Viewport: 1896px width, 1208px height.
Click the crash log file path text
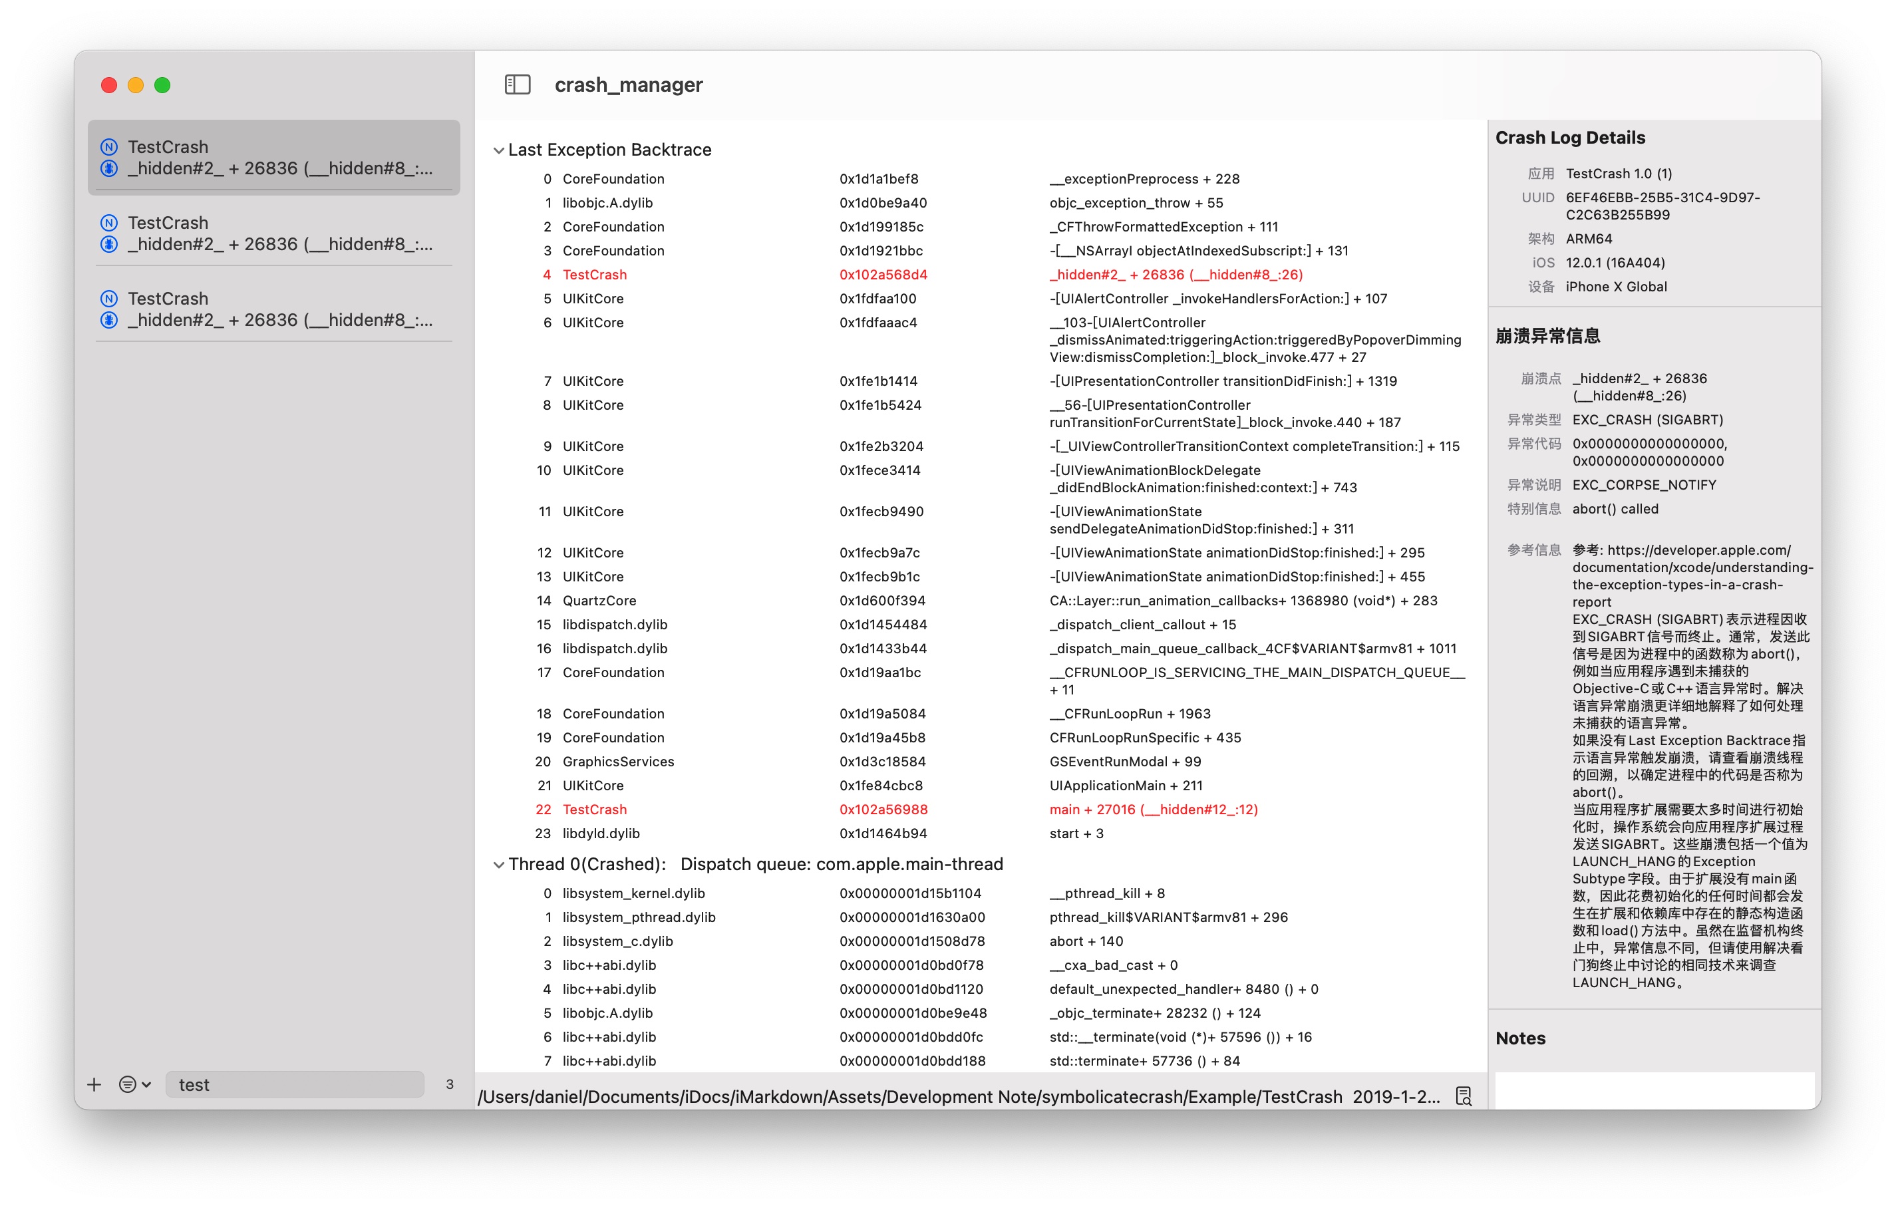point(909,1096)
